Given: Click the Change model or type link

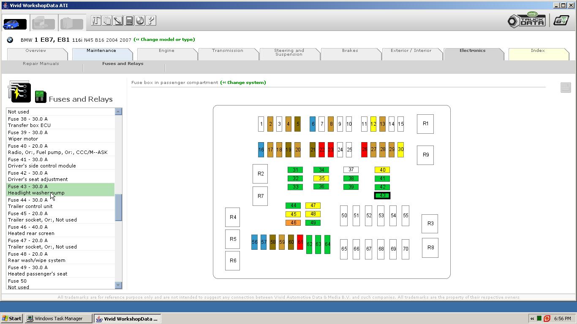Looking at the screenshot, I should point(164,40).
